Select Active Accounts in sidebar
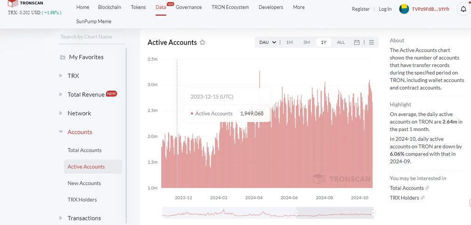The height and width of the screenshot is (225, 471). (93, 167)
